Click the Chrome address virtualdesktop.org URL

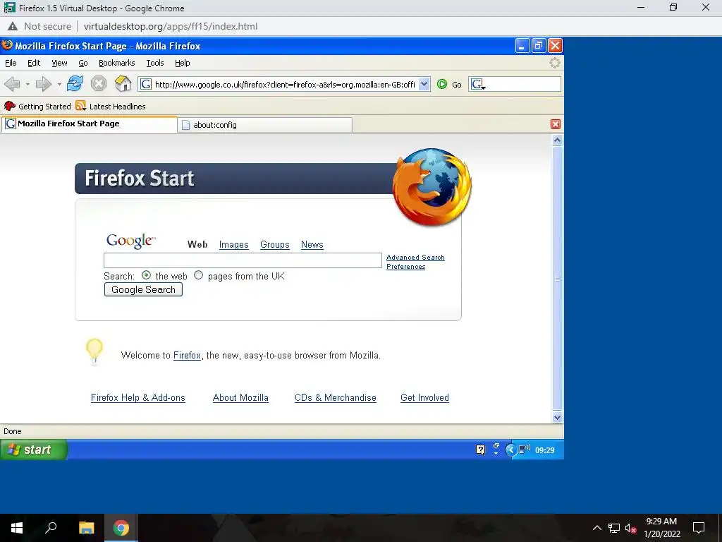coord(171,26)
